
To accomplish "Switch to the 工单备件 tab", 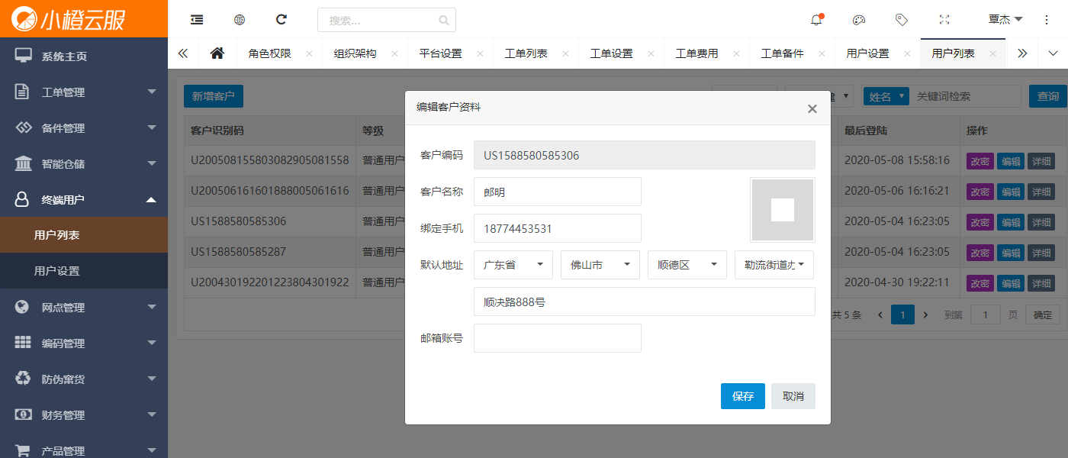I will pos(782,53).
